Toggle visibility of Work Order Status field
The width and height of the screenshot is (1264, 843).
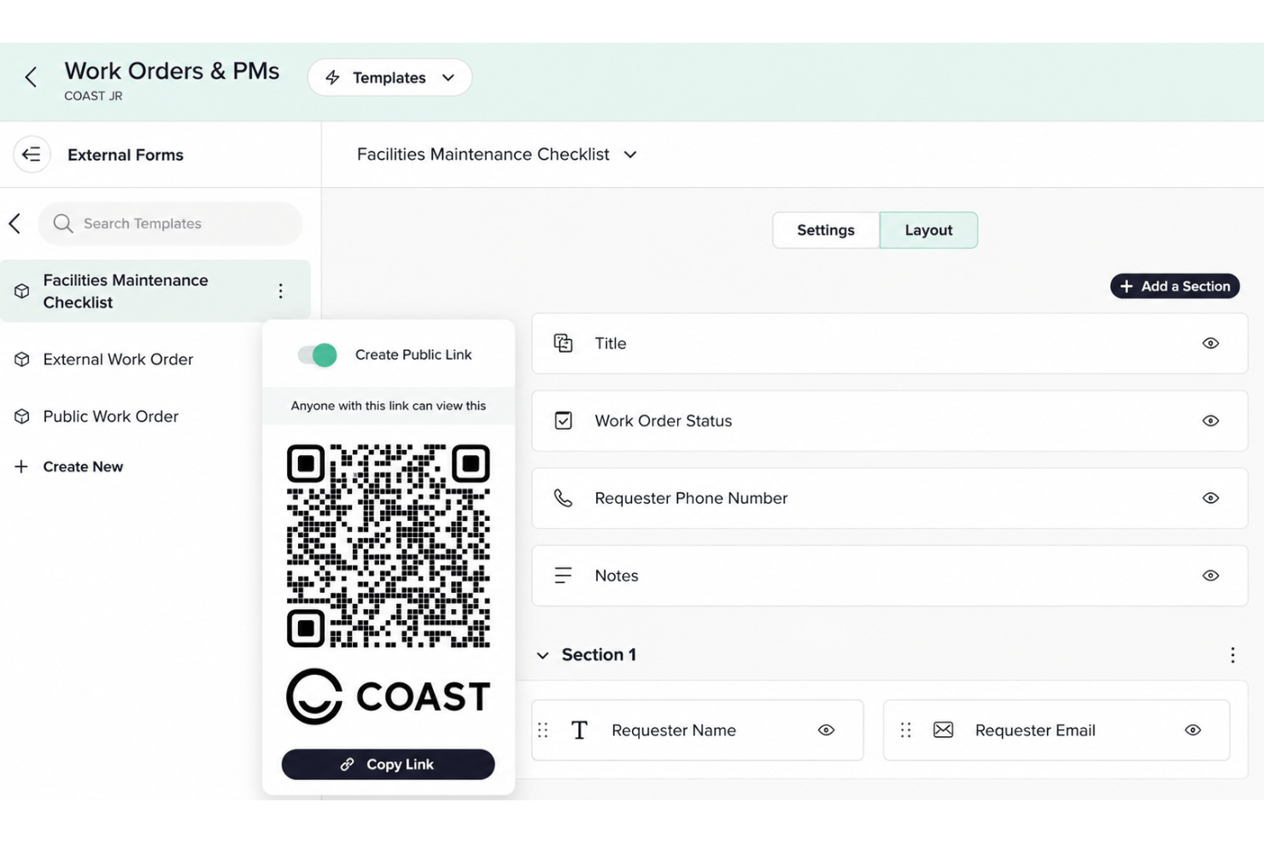point(1210,421)
